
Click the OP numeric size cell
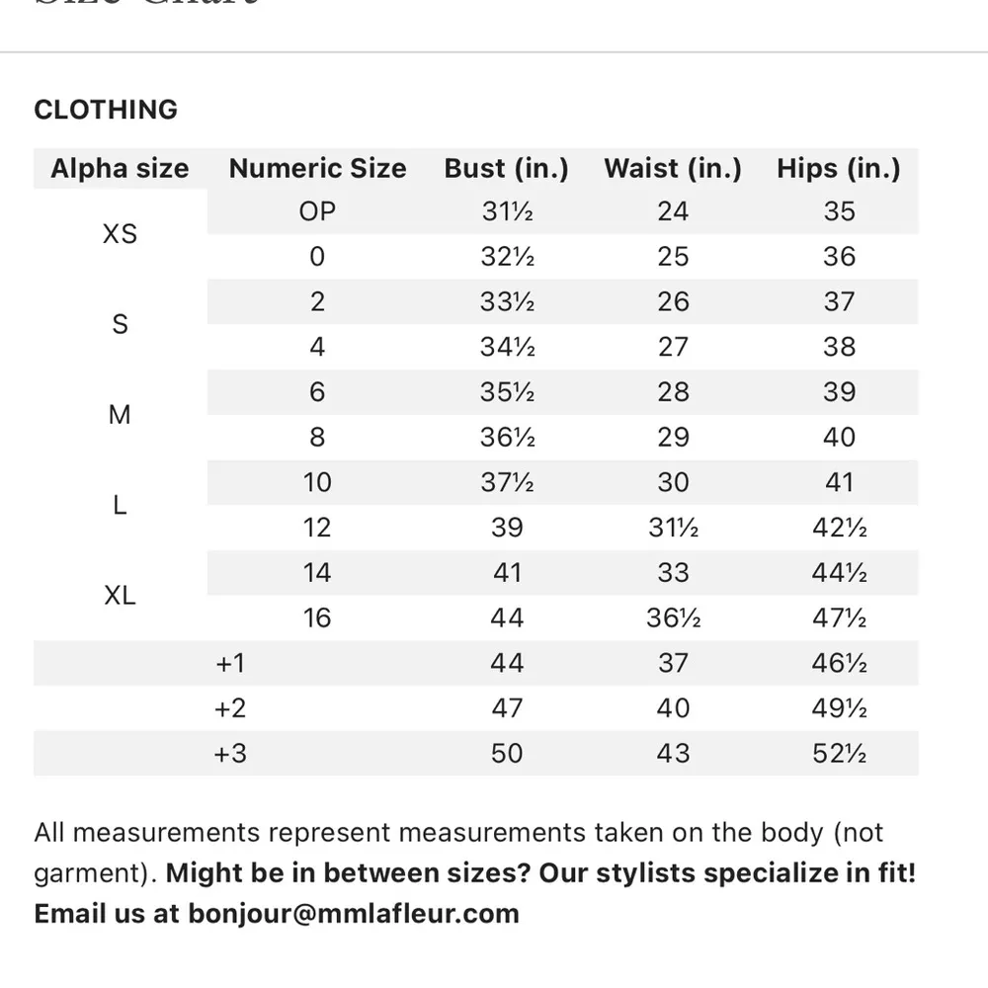(317, 211)
